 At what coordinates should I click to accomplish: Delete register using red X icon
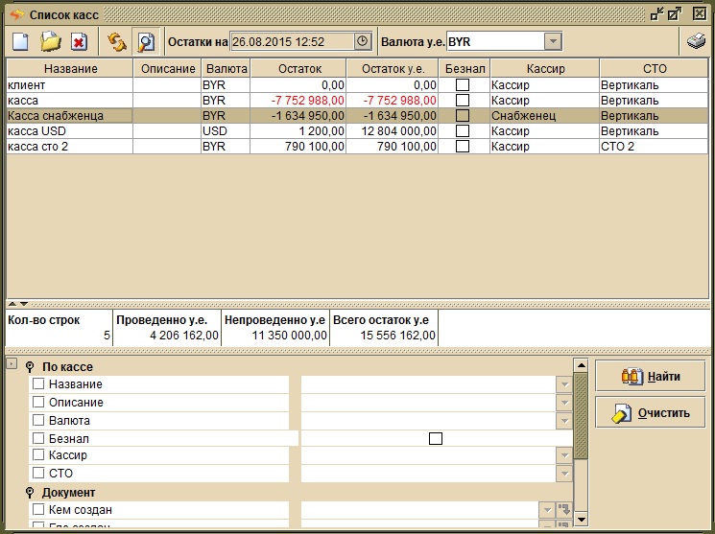click(x=79, y=42)
